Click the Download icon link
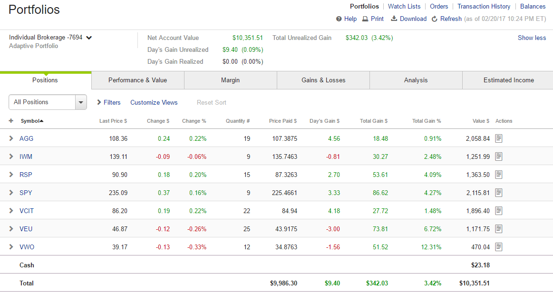Screen dimensions: 553x294 408,19
